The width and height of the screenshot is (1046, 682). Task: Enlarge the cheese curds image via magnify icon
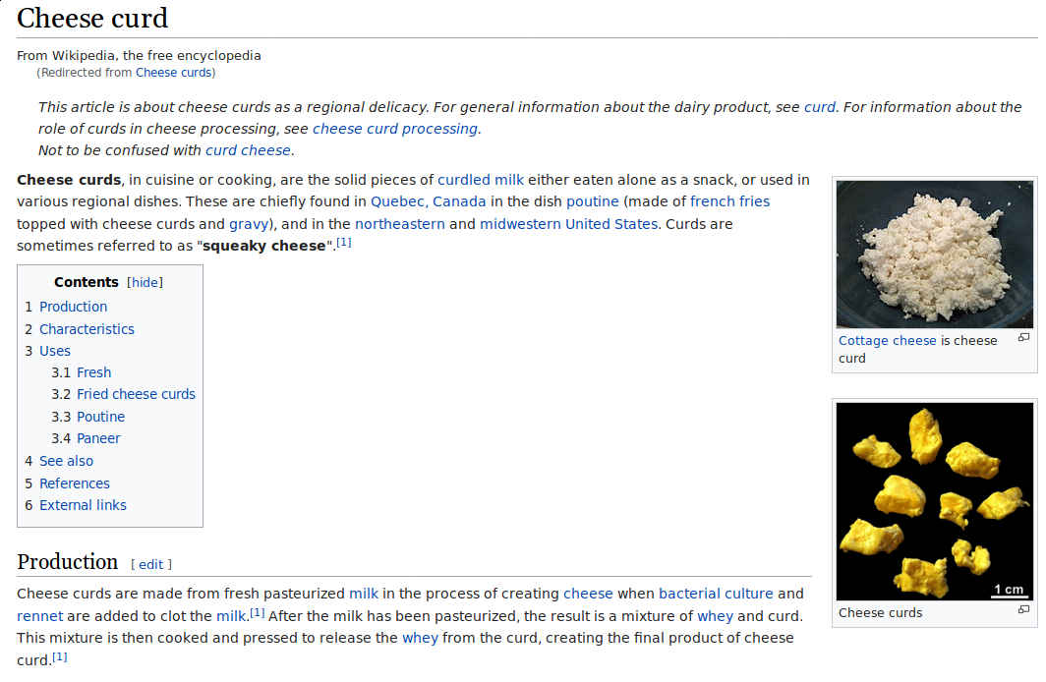pos(1023,610)
